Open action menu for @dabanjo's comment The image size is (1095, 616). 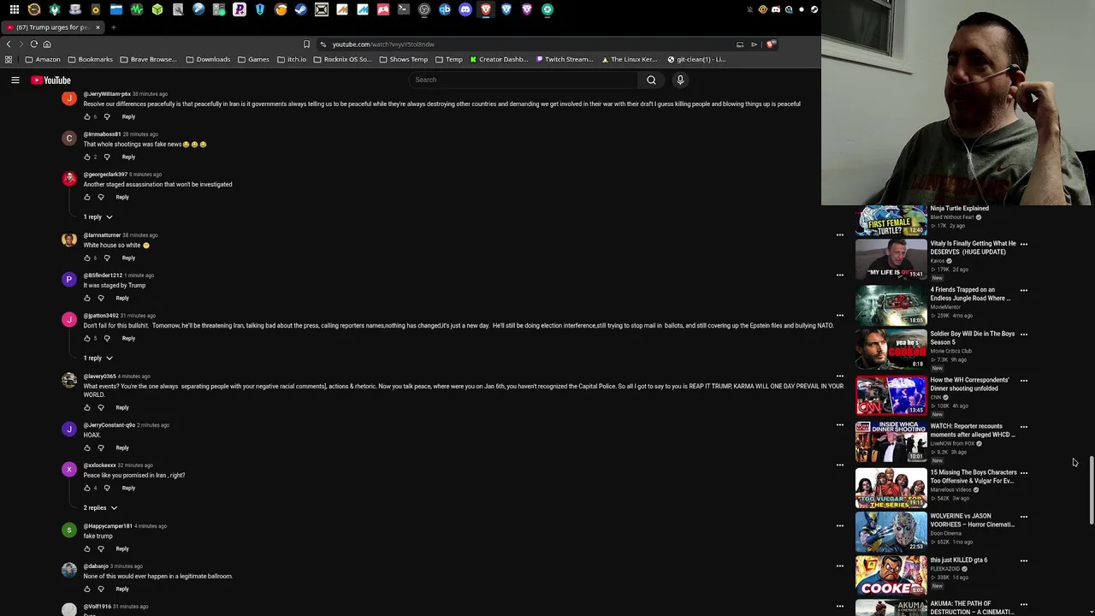click(840, 566)
